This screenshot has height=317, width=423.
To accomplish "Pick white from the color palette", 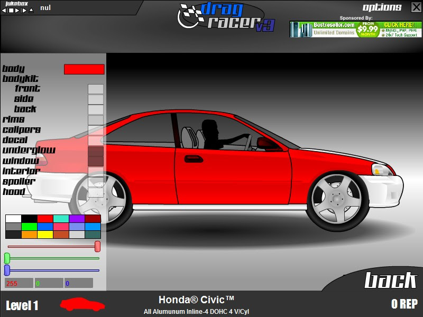I will (13, 219).
